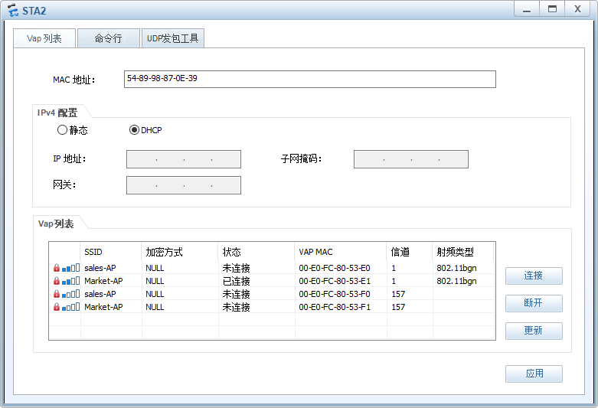The height and width of the screenshot is (408, 598).
Task: Click the 已连接 status cell
Action: [236, 281]
